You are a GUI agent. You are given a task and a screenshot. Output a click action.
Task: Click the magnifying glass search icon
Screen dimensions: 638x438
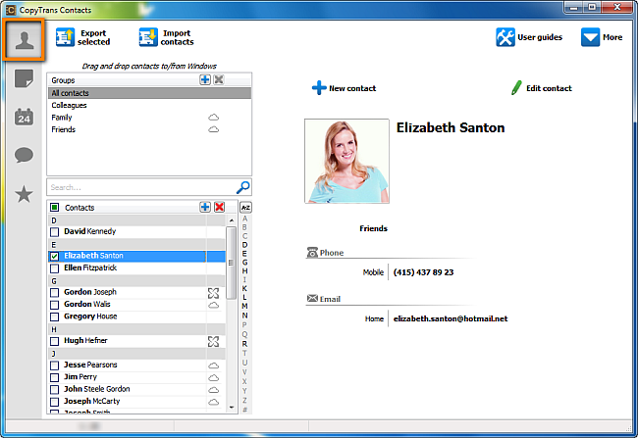(242, 187)
